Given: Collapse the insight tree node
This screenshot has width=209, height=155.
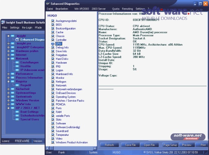Looking at the screenshot, I should pos(9,36).
